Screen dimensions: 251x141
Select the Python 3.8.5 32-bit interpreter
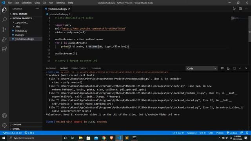12,133
